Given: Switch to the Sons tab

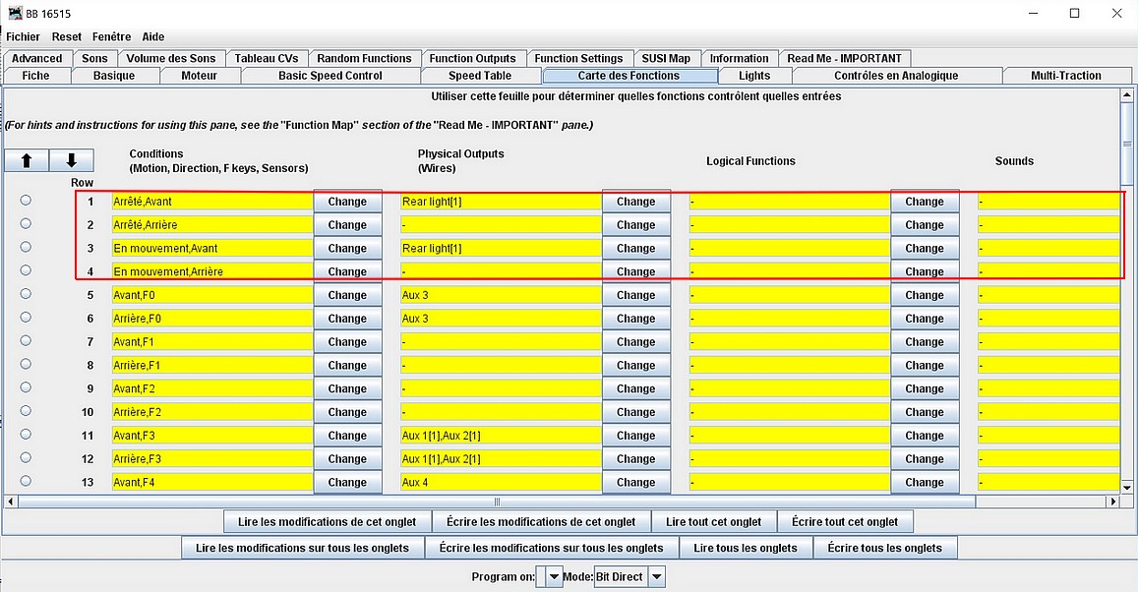Looking at the screenshot, I should click(x=94, y=59).
